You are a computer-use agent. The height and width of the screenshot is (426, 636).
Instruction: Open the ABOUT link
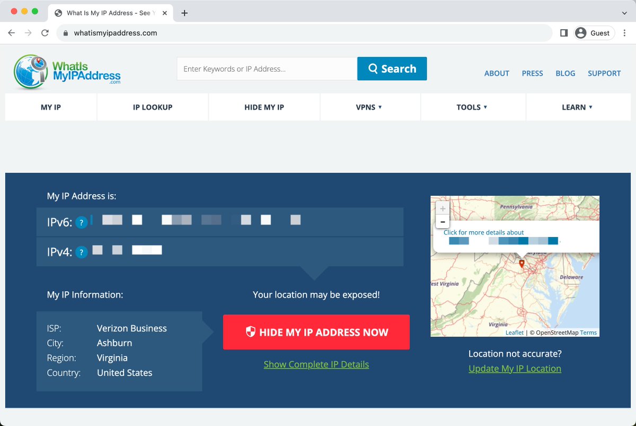coord(497,73)
